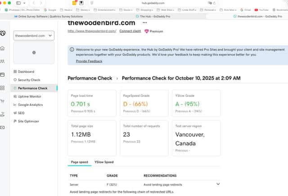Open the Home icon in left rail

(2, 48)
